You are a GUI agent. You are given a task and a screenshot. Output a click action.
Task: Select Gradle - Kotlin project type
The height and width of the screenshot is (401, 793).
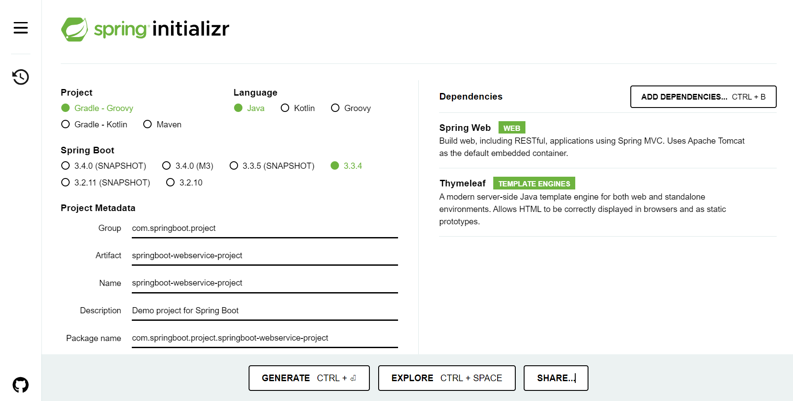tap(94, 124)
